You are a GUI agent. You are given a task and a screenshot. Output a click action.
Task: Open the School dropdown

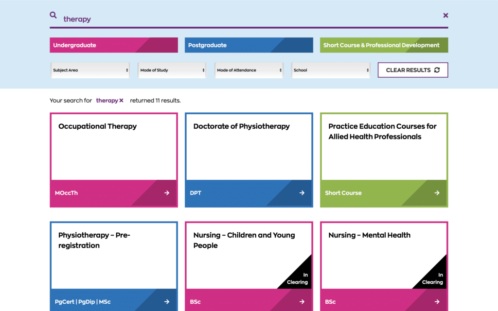pos(331,70)
